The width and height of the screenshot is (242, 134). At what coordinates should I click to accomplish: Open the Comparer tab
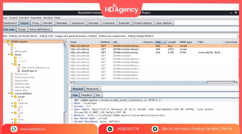(x=109, y=23)
